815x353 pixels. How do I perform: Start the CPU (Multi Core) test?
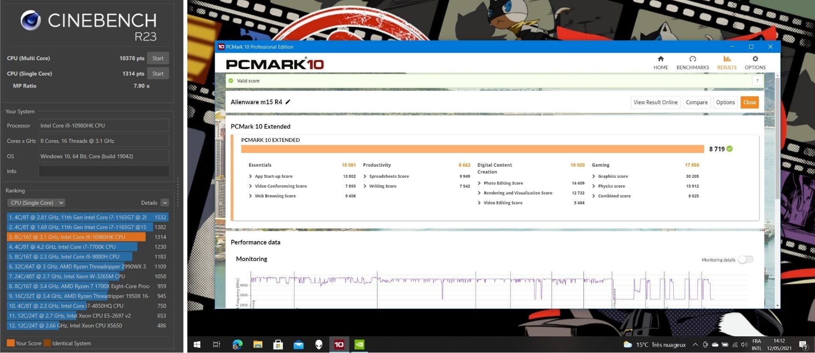(x=158, y=58)
